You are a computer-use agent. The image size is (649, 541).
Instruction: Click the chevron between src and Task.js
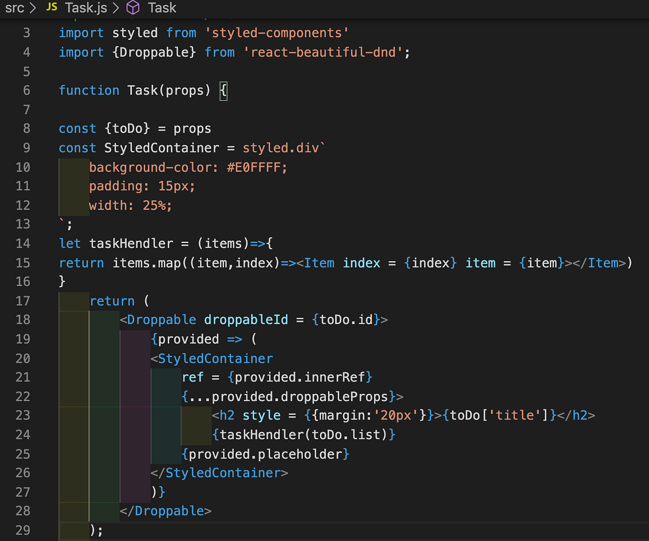pos(32,8)
